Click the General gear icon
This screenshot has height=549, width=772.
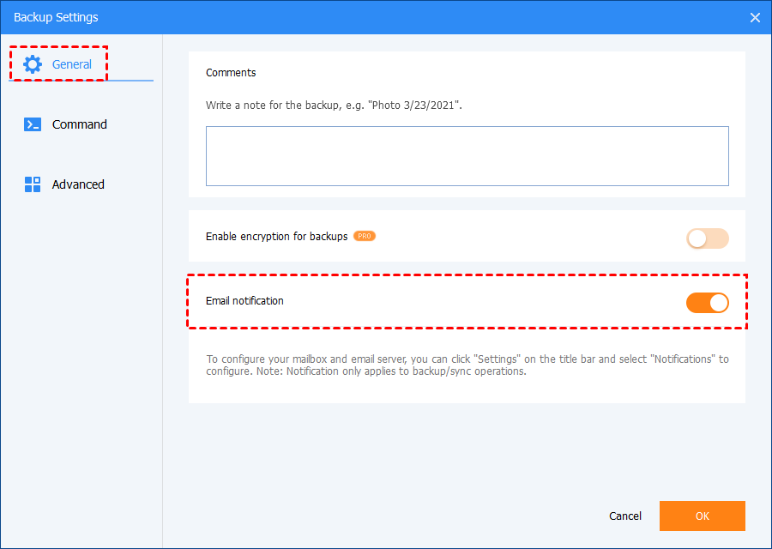33,64
